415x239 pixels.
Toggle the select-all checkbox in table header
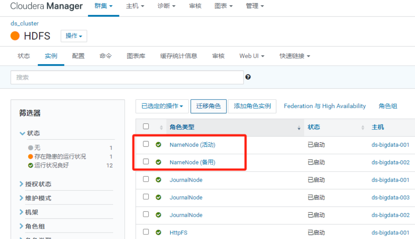[146, 126]
